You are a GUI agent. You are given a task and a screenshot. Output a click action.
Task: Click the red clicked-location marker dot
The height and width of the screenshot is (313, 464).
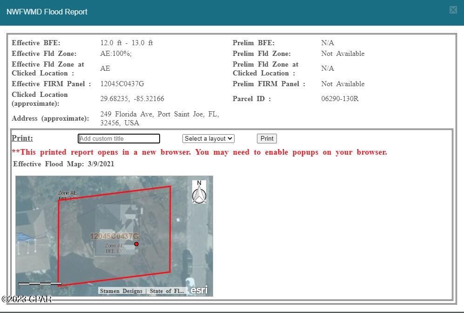point(136,244)
